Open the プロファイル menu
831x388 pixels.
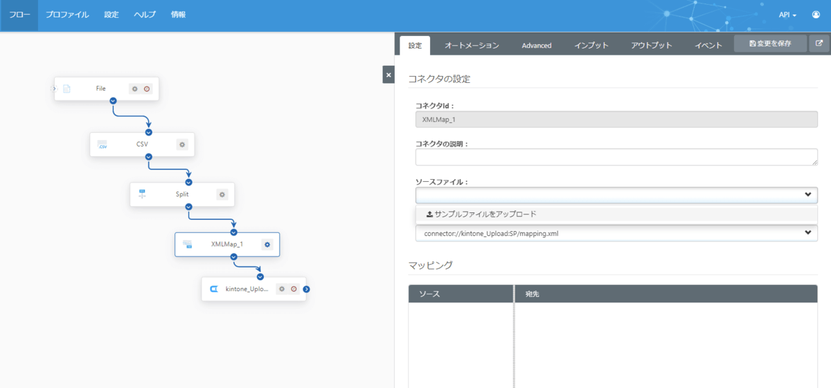[67, 15]
